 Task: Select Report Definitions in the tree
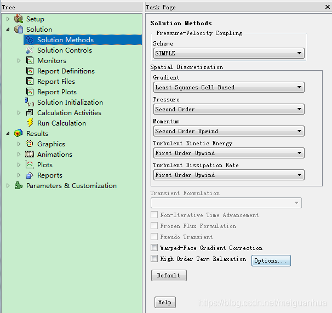point(66,71)
